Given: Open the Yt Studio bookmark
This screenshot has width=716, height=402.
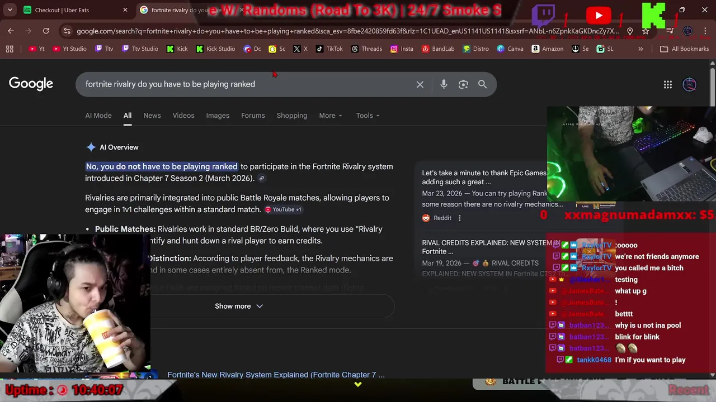Looking at the screenshot, I should pos(69,49).
